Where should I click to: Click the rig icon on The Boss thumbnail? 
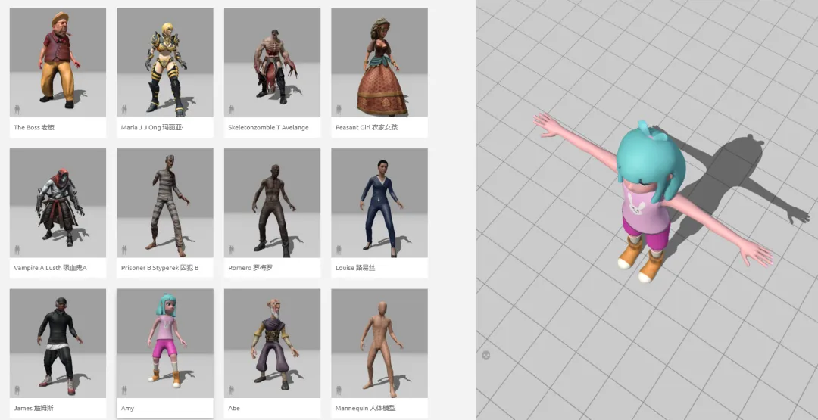click(x=17, y=109)
